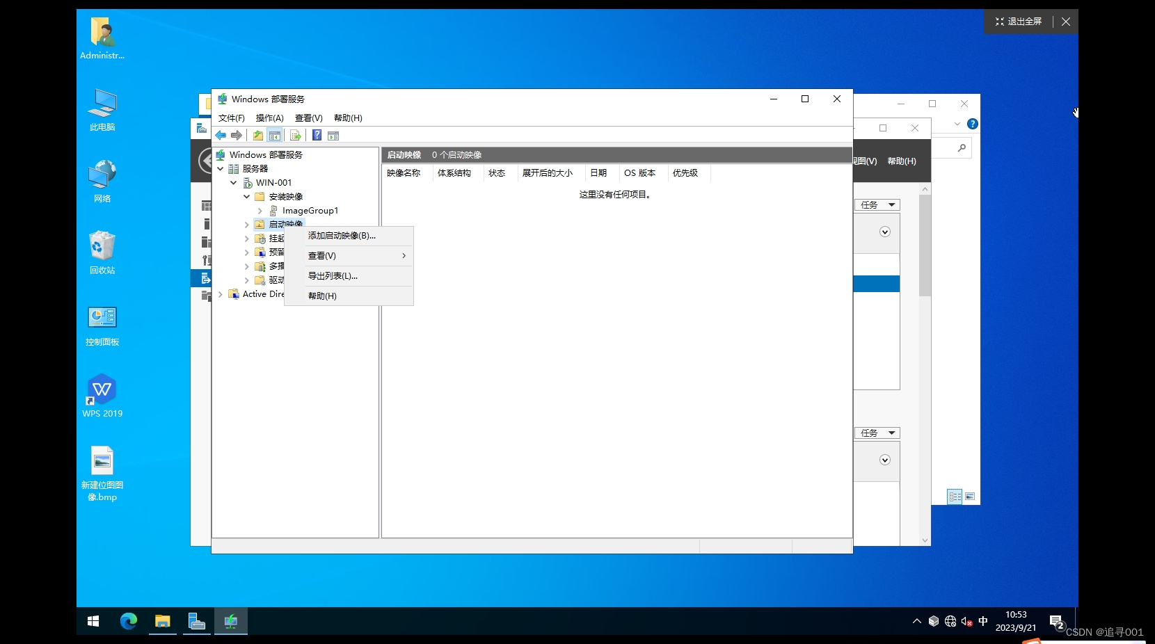Select the Windows 部署服务 root node

coord(266,154)
